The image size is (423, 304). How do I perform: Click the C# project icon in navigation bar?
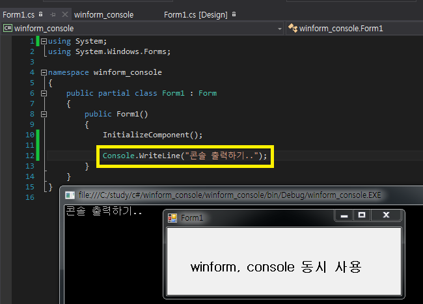click(8, 28)
